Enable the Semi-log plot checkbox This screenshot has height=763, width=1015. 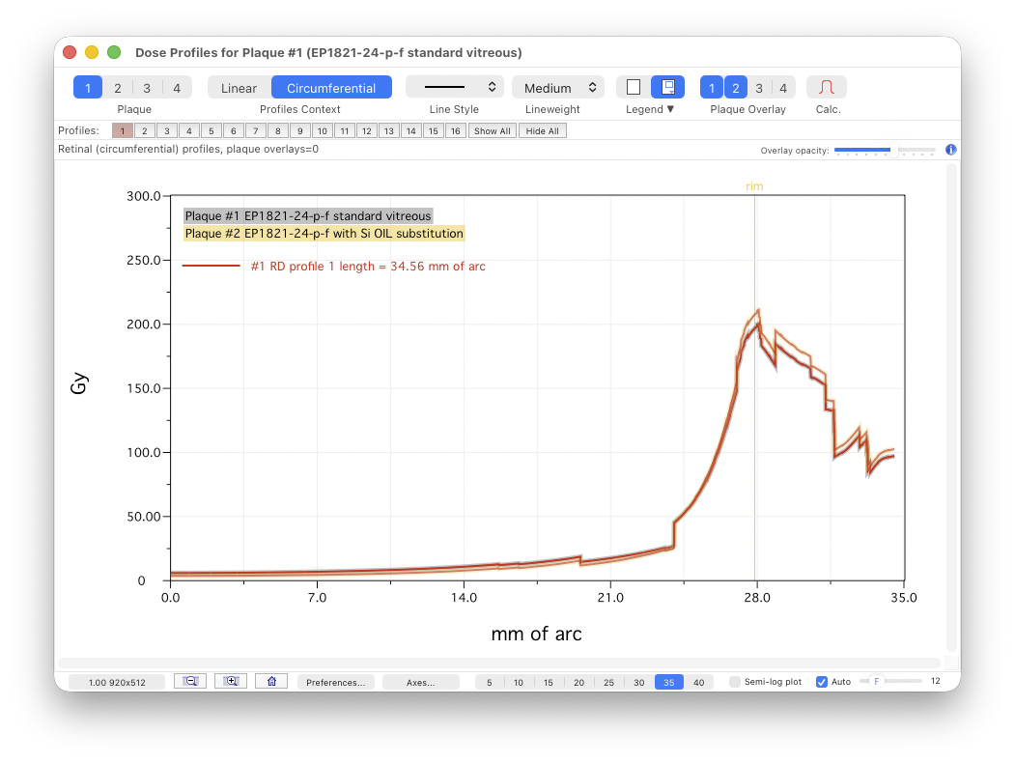[x=735, y=682]
